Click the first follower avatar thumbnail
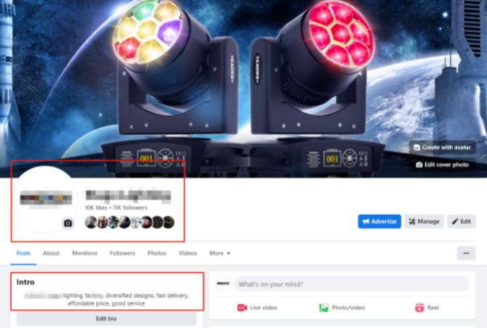 (x=91, y=222)
